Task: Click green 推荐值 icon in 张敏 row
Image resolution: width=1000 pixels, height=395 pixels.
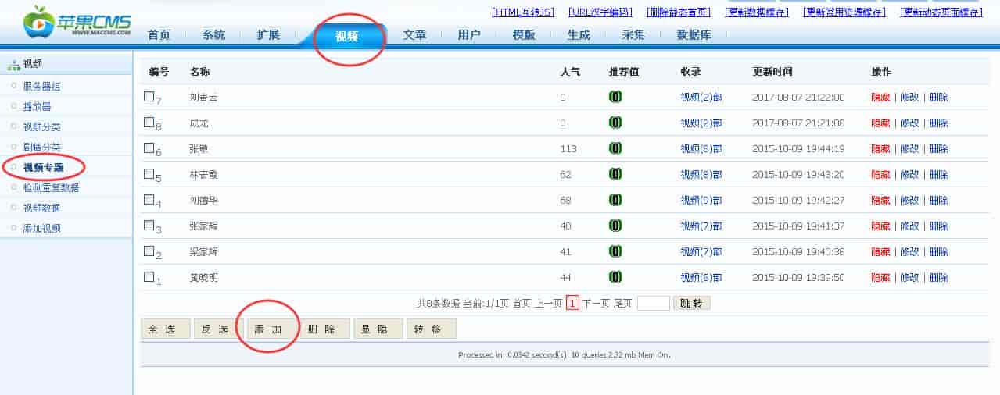Action: pyautogui.click(x=615, y=148)
